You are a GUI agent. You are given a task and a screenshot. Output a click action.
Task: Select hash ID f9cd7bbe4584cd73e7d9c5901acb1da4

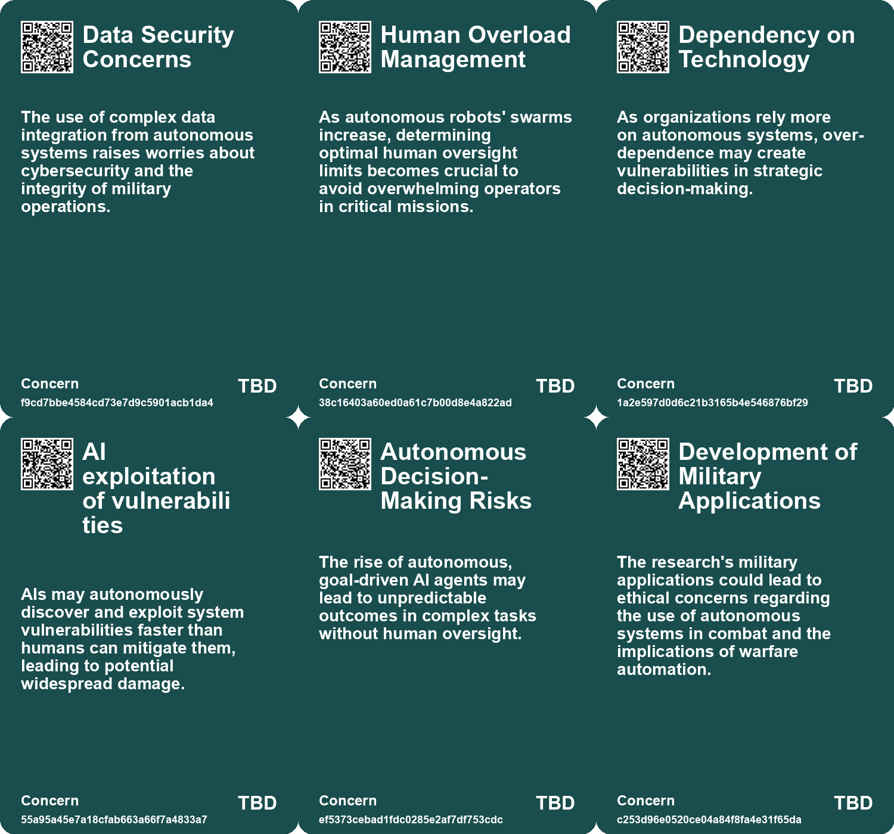(117, 403)
